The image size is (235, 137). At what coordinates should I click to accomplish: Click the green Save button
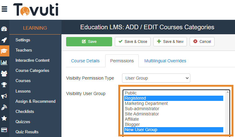pyautogui.click(x=89, y=42)
